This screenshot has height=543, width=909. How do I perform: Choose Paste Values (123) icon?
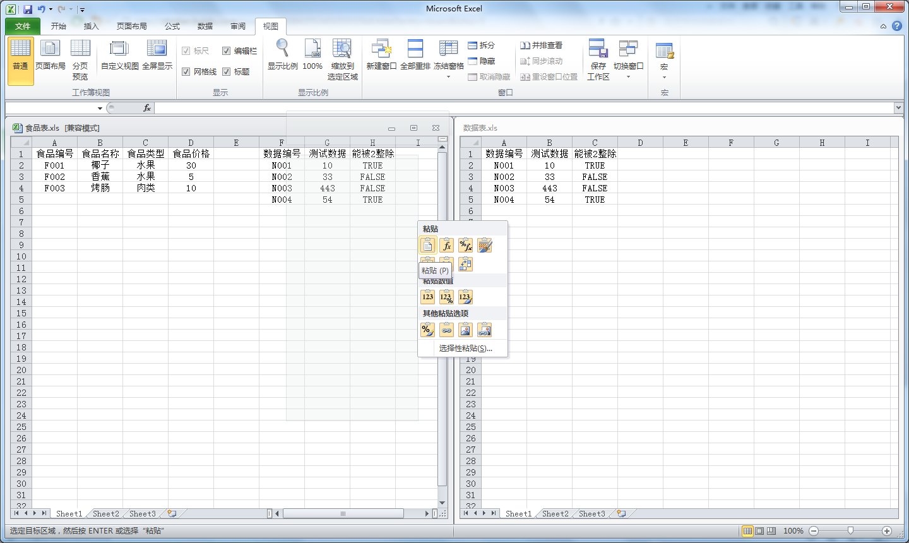(x=427, y=297)
